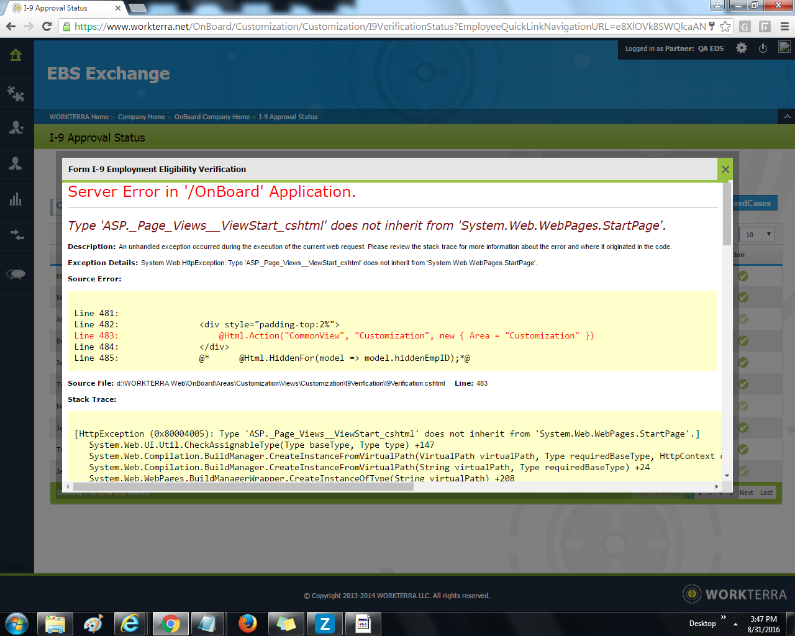The width and height of the screenshot is (795, 636).
Task: Open the chat bubble sidebar icon
Action: [16, 274]
